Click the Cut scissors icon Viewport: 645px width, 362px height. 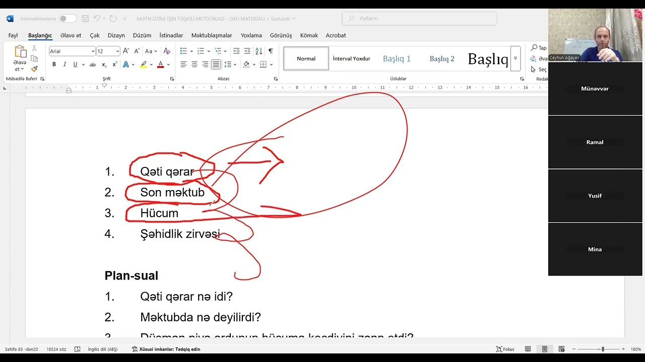coord(34,48)
